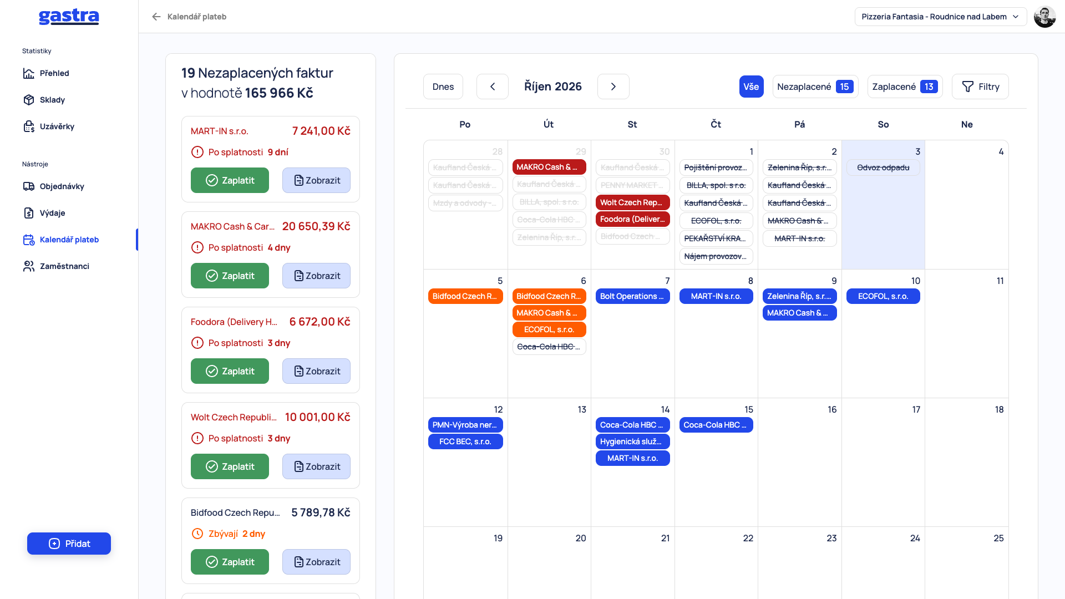Open Sklady in sidebar
The height and width of the screenshot is (599, 1065).
tap(52, 100)
